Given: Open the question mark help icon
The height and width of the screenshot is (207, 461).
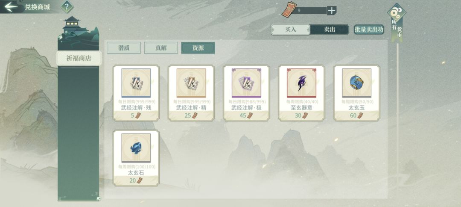Looking at the screenshot, I should [x=67, y=6].
